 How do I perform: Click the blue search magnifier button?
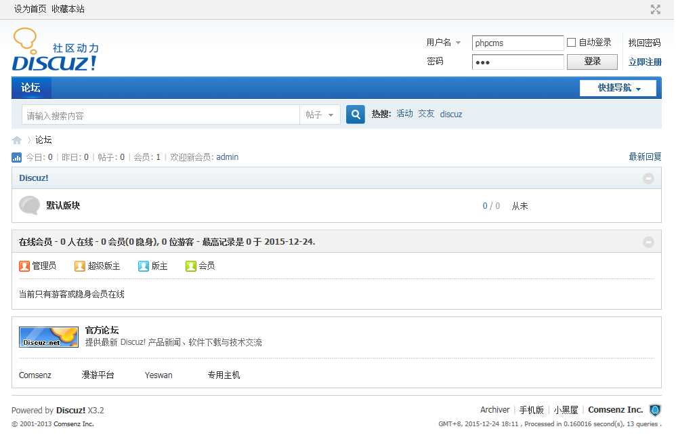click(355, 115)
